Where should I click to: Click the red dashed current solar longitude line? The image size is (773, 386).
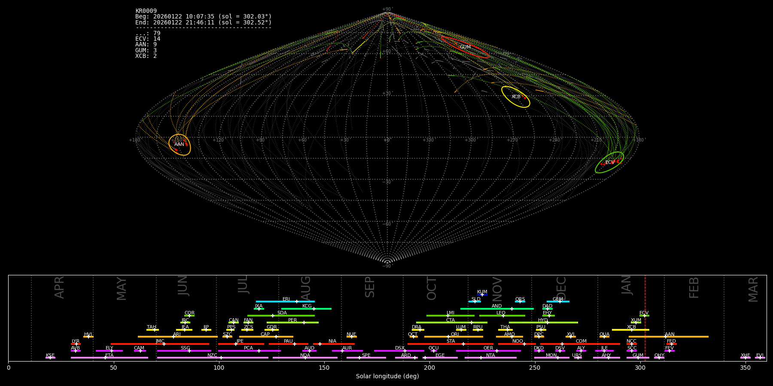(x=645, y=318)
